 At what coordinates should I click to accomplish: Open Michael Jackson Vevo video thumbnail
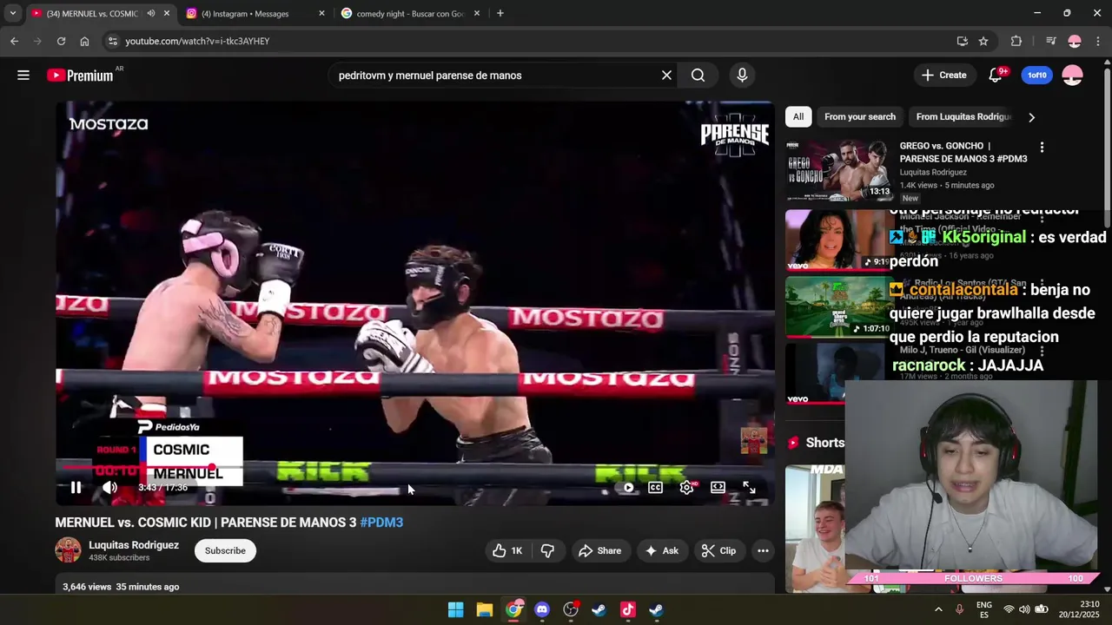click(837, 240)
